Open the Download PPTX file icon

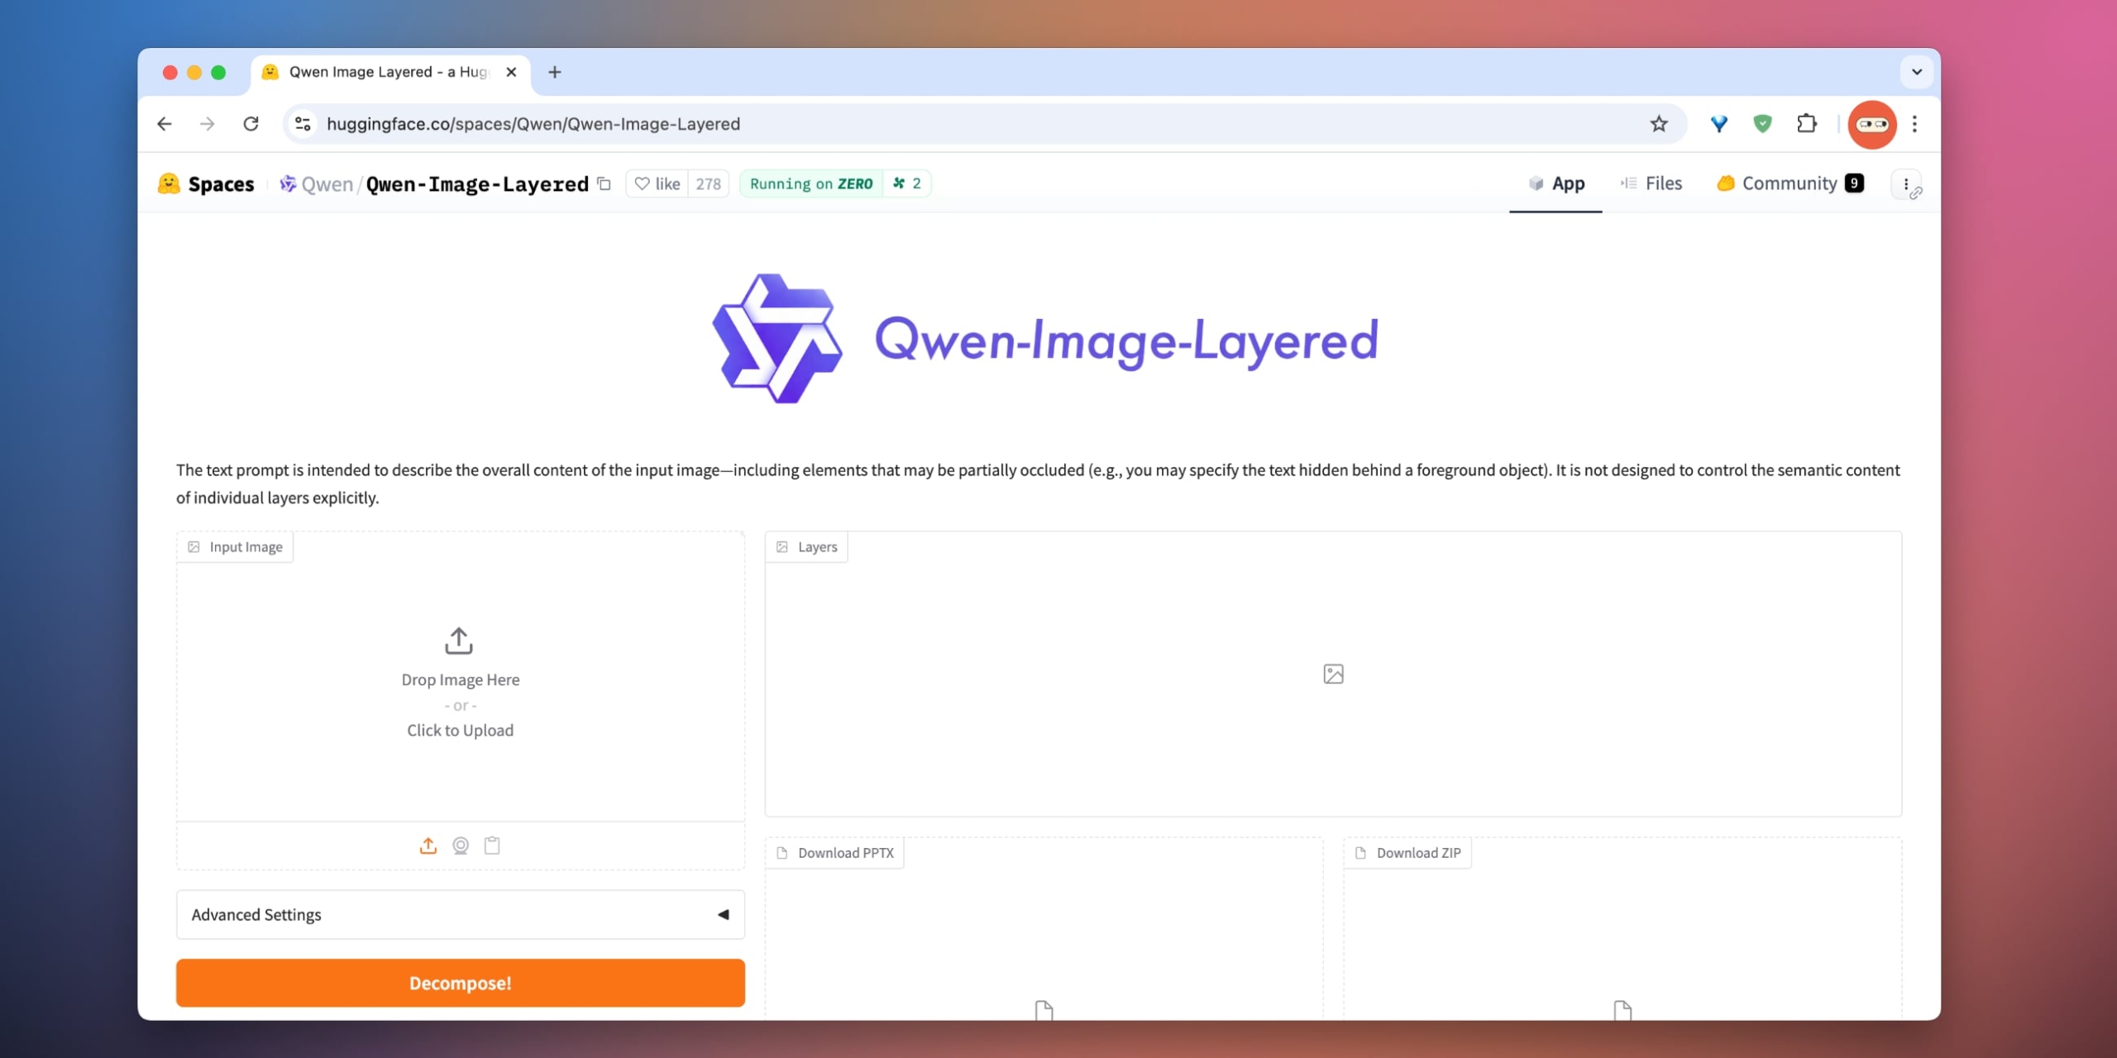pyautogui.click(x=781, y=853)
